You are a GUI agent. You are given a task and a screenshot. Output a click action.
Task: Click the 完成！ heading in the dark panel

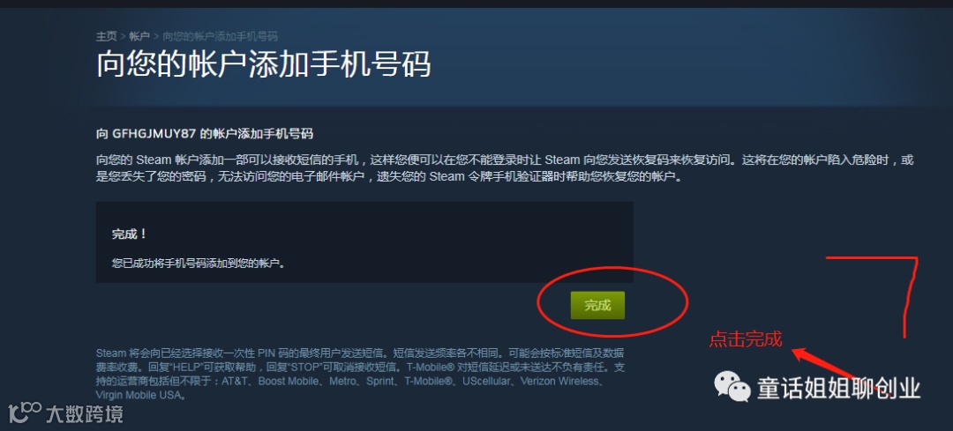pos(130,234)
